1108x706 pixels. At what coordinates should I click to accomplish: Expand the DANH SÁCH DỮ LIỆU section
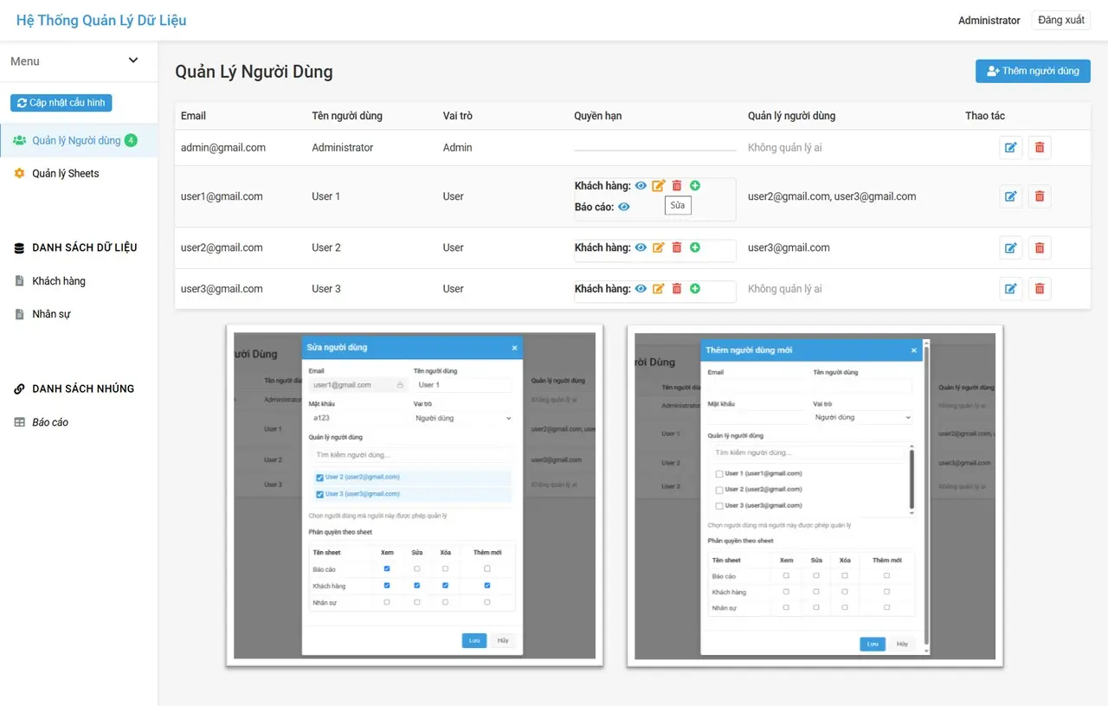coord(84,247)
